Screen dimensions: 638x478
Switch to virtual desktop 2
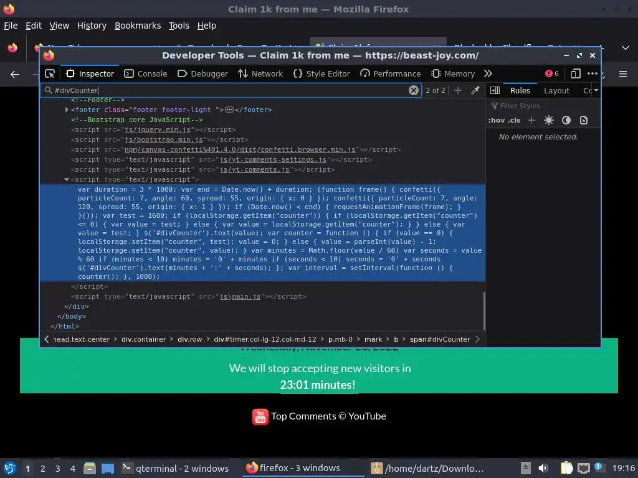click(43, 469)
